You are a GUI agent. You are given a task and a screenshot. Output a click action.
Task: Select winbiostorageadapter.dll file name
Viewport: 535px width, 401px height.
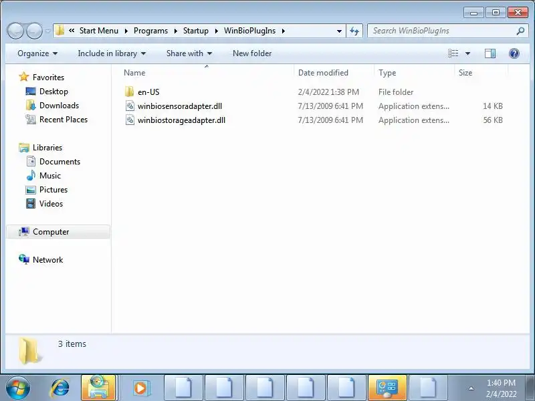[181, 120]
